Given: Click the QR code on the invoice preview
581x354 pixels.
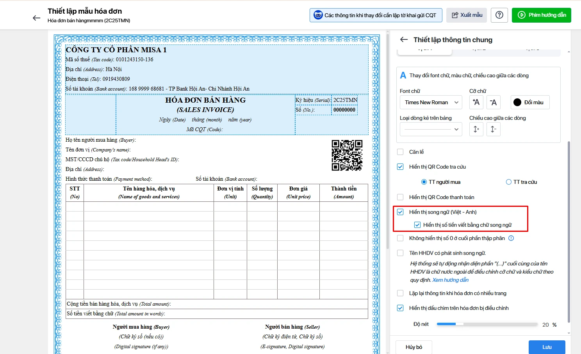Looking at the screenshot, I should (347, 155).
